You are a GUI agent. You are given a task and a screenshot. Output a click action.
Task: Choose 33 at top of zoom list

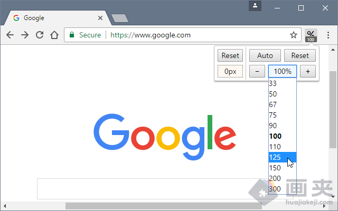[x=283, y=83]
